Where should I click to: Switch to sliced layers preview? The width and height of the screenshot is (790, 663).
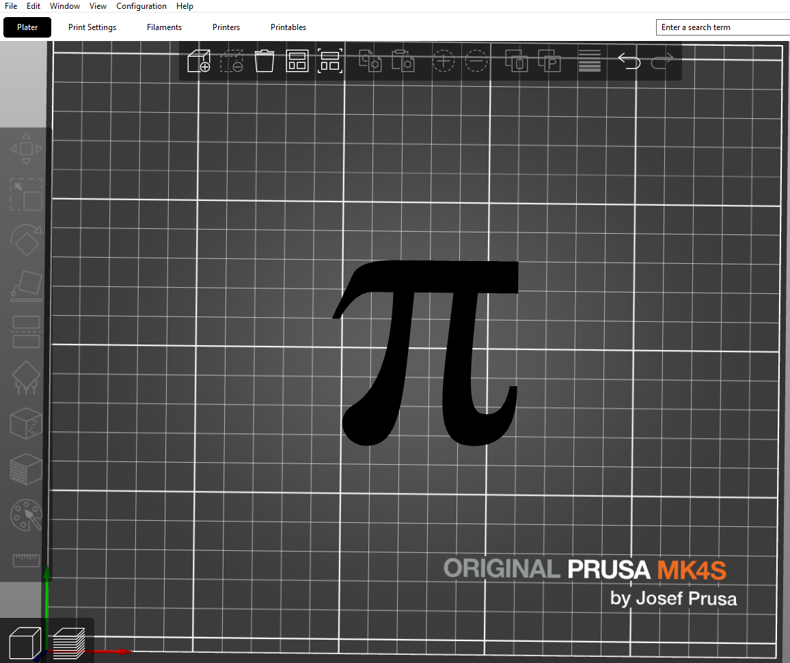69,643
